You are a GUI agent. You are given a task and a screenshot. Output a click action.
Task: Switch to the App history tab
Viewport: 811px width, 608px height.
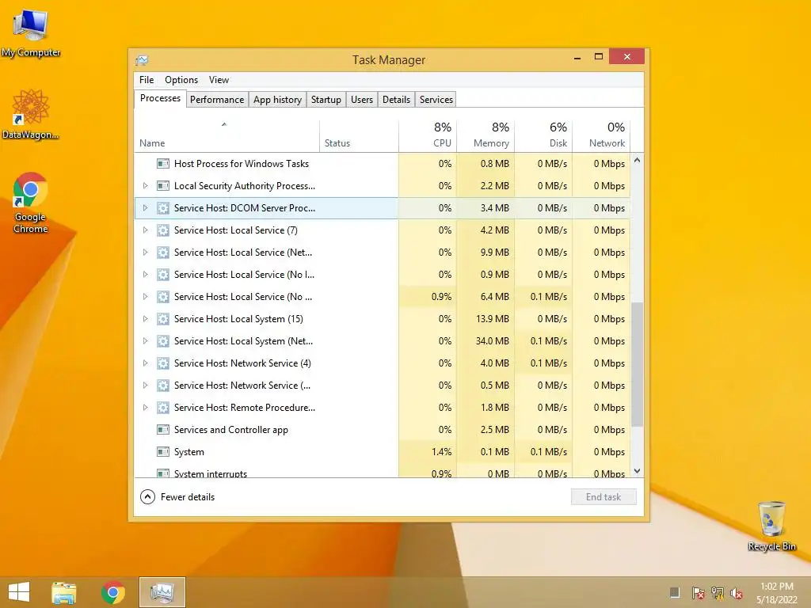[277, 100]
